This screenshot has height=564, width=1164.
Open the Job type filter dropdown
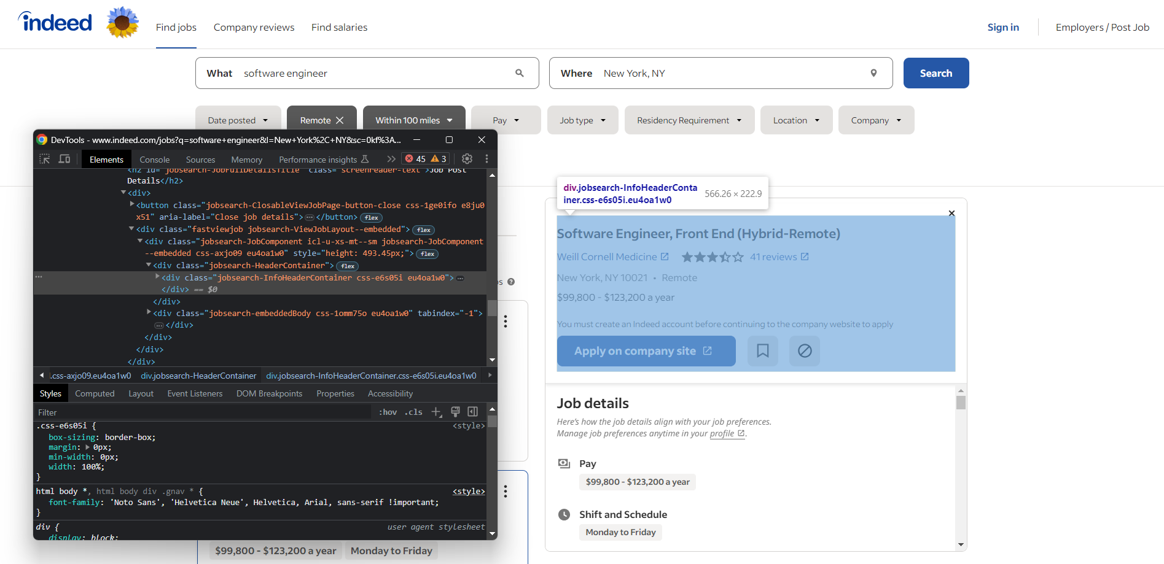[x=582, y=120]
